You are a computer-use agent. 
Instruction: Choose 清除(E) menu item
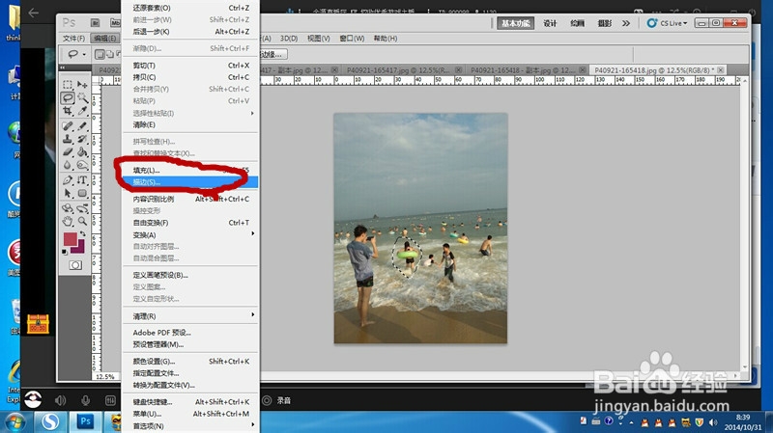[x=190, y=124]
